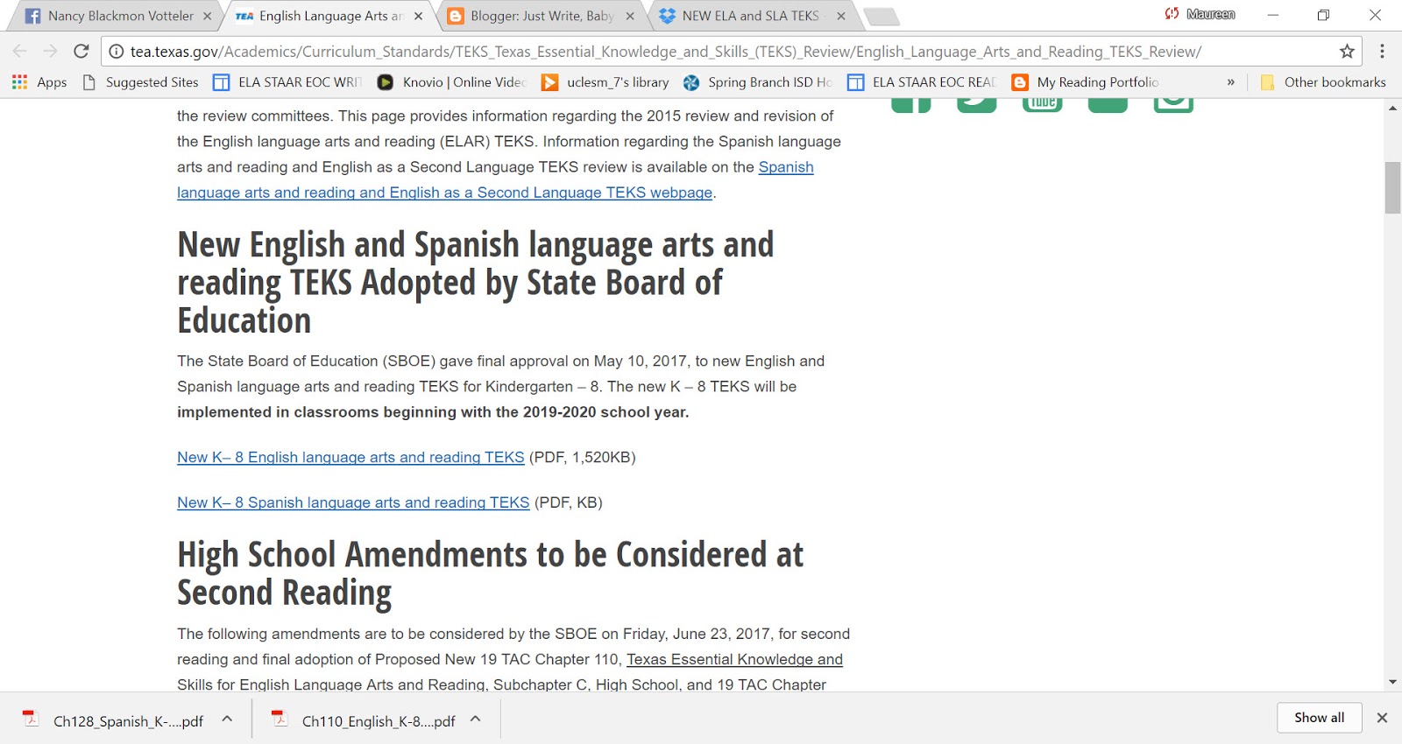Open New K–8 Spanish language arts TEKS link
The width and height of the screenshot is (1402, 744).
353,502
